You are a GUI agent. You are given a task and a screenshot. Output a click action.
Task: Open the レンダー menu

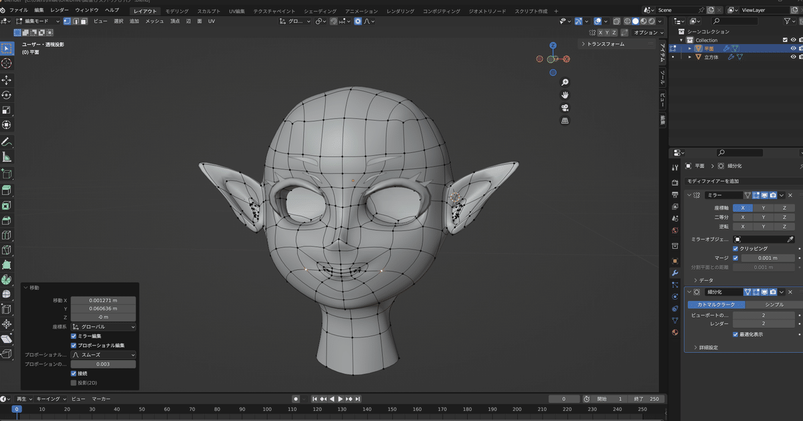(60, 11)
